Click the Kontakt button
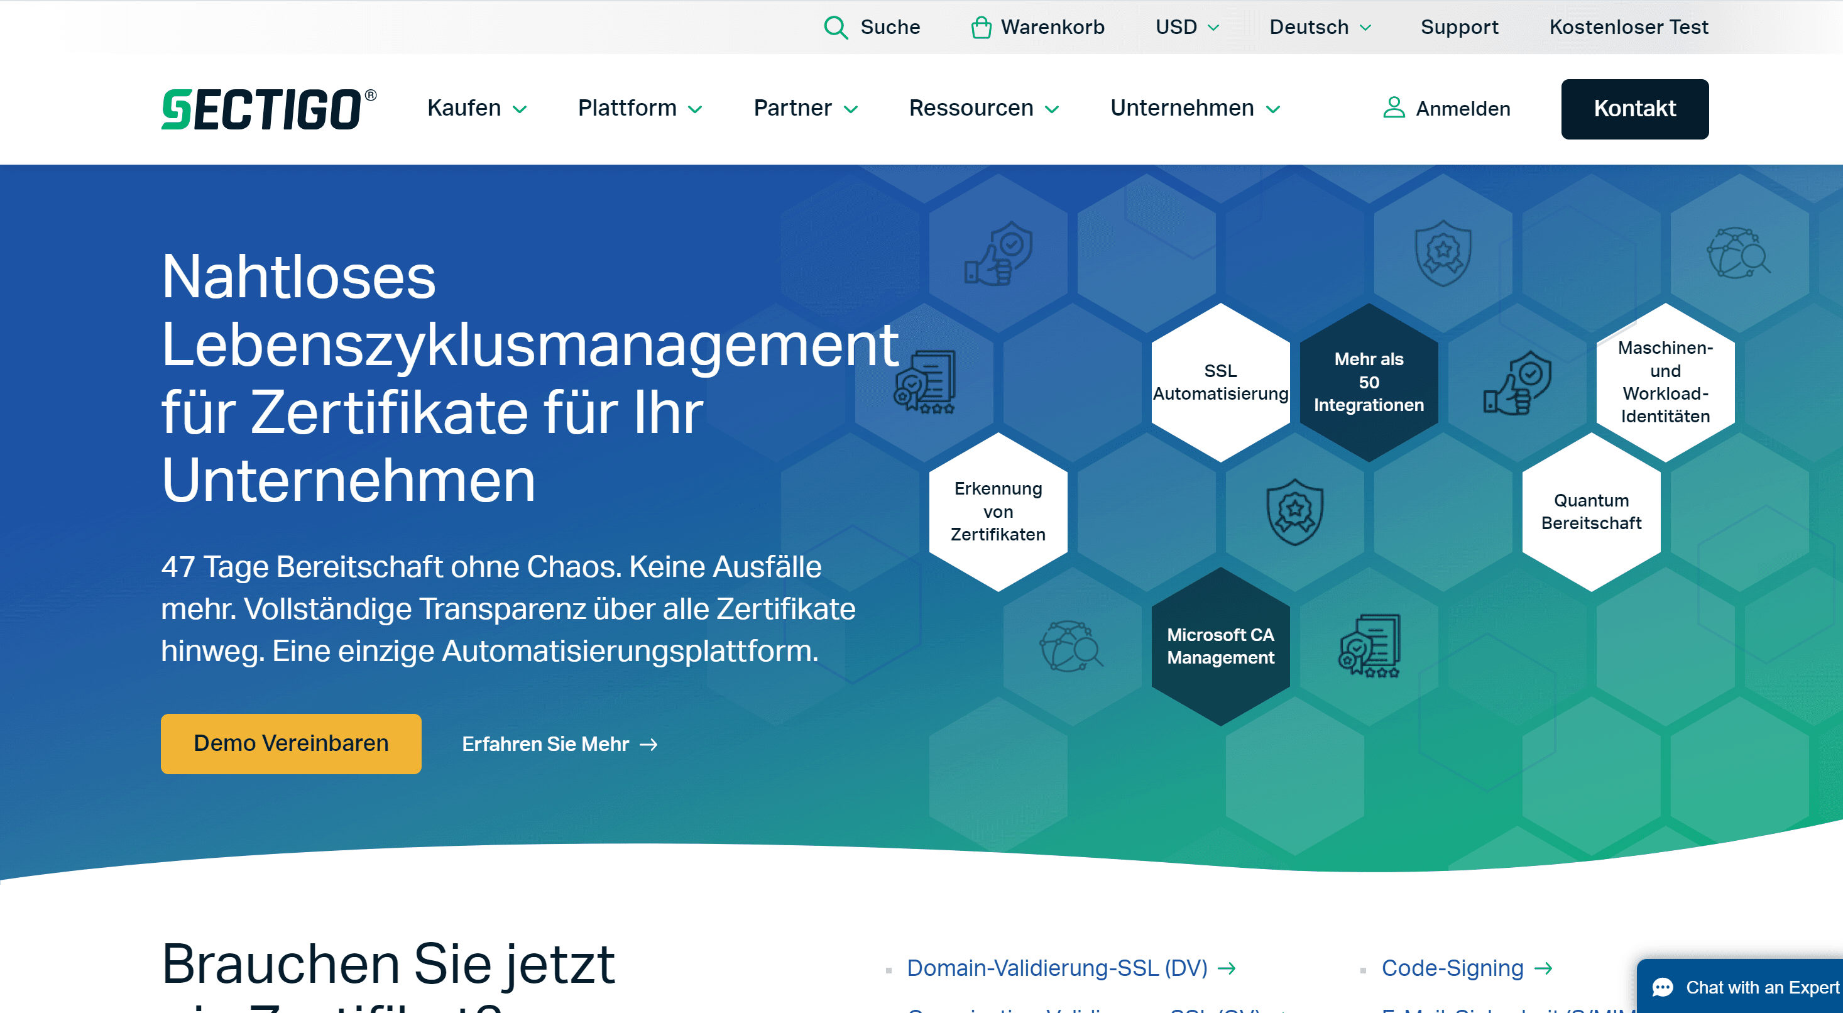 [1634, 109]
